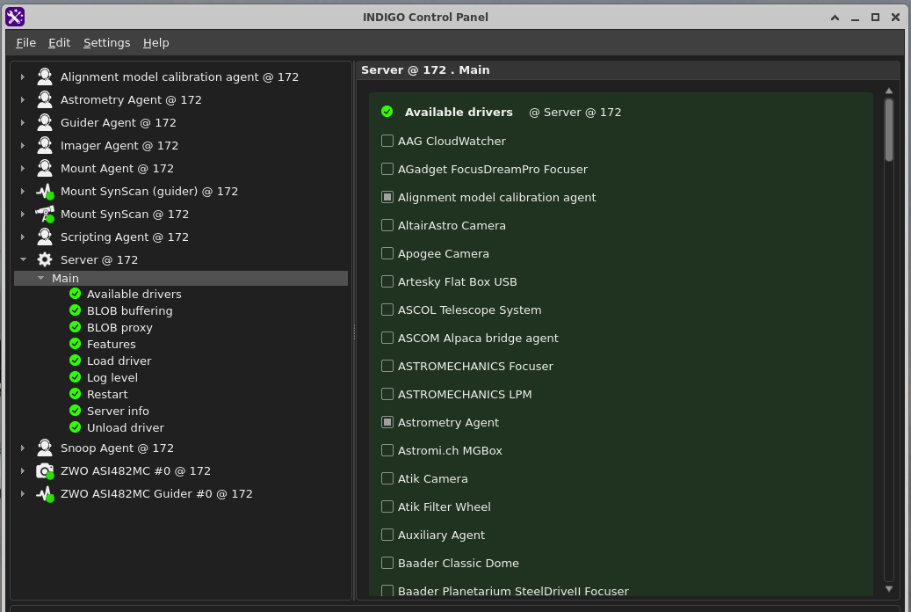Click the camera icon beside ZWO ASI482MC #0

point(44,470)
